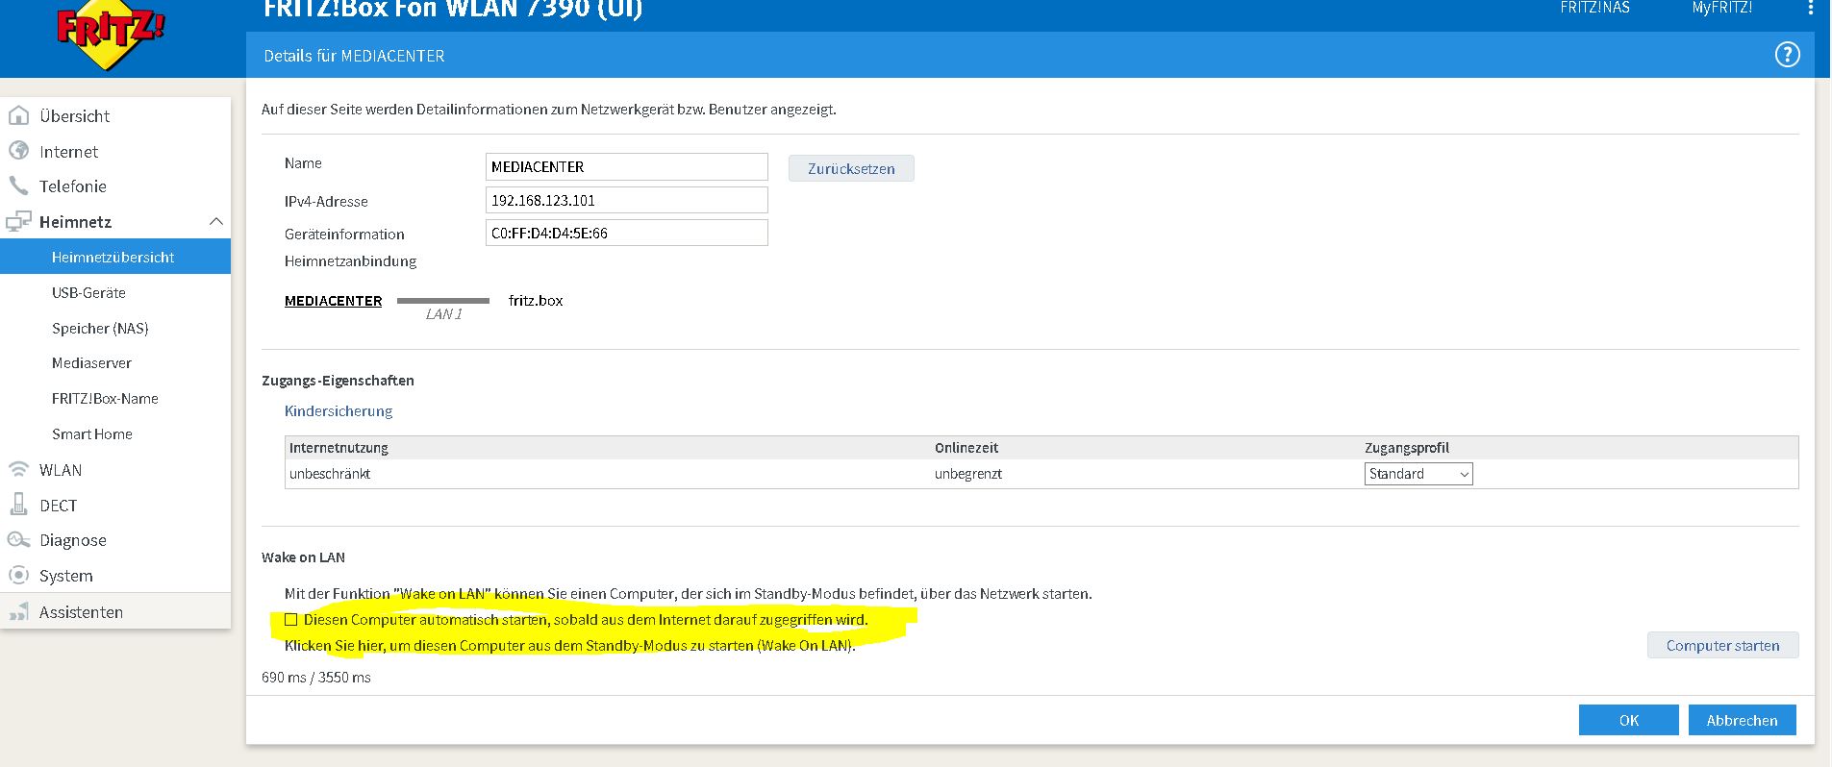Open MyFRITZ! in the header
The height and width of the screenshot is (767, 1832).
tap(1721, 8)
